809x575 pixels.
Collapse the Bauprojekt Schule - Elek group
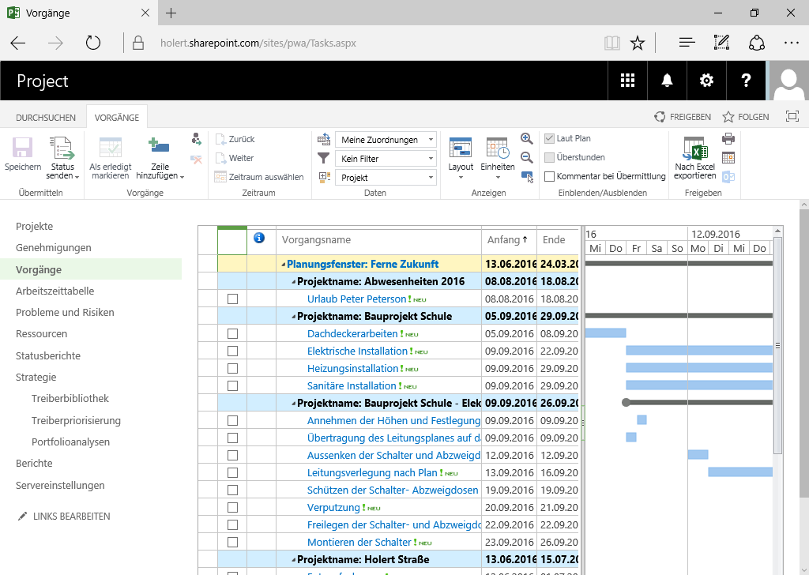click(x=294, y=404)
